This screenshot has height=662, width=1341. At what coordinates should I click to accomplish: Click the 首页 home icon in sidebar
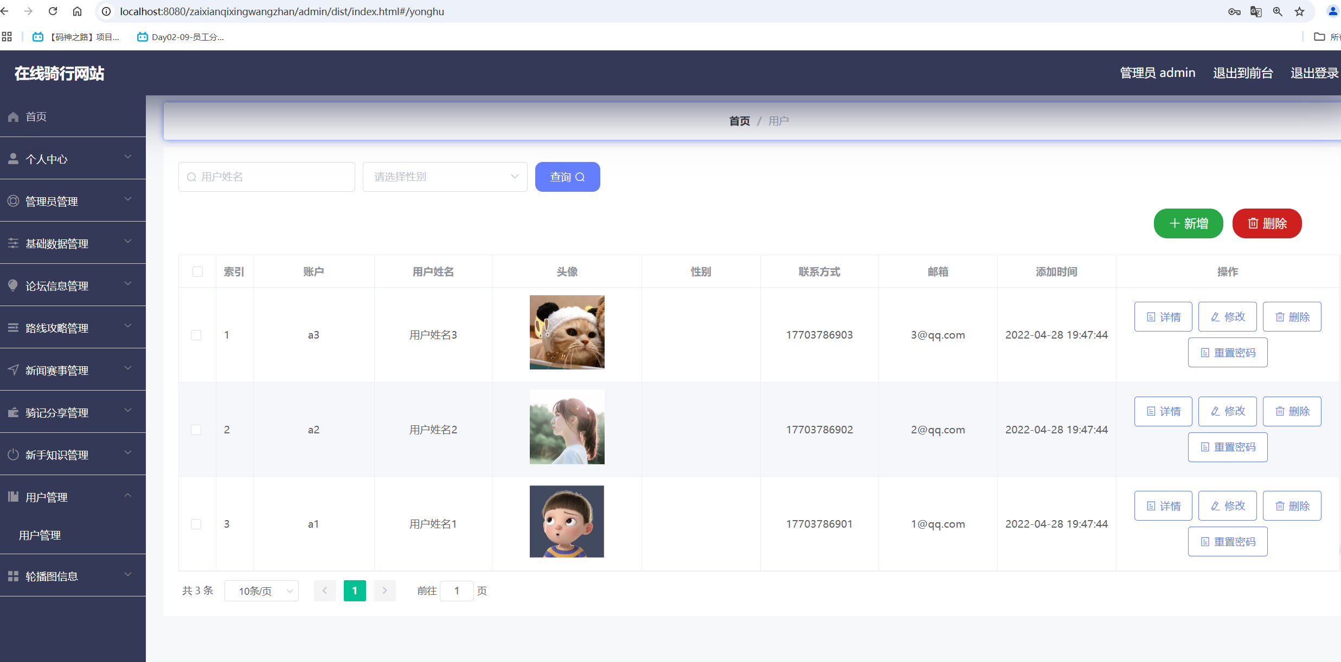tap(13, 116)
